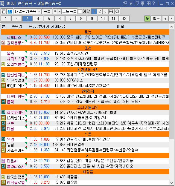Open help question mark icon
Screen dimensions: 175x186
(x=154, y=3)
